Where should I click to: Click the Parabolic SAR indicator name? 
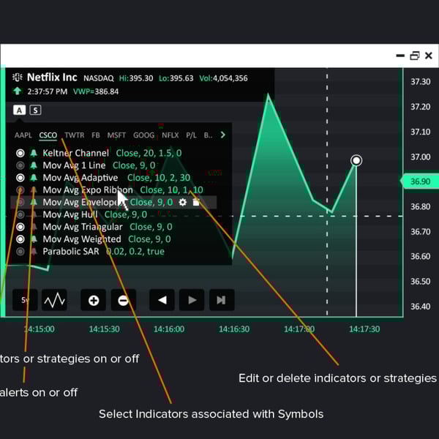tap(71, 252)
